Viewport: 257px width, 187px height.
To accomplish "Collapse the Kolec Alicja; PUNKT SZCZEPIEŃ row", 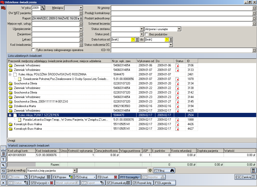I will click(x=10, y=115).
